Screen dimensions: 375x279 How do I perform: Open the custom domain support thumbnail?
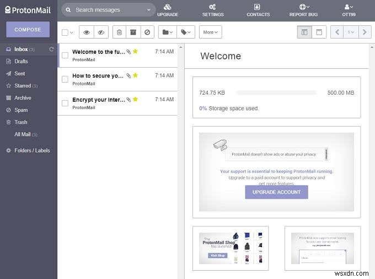pos(323,248)
